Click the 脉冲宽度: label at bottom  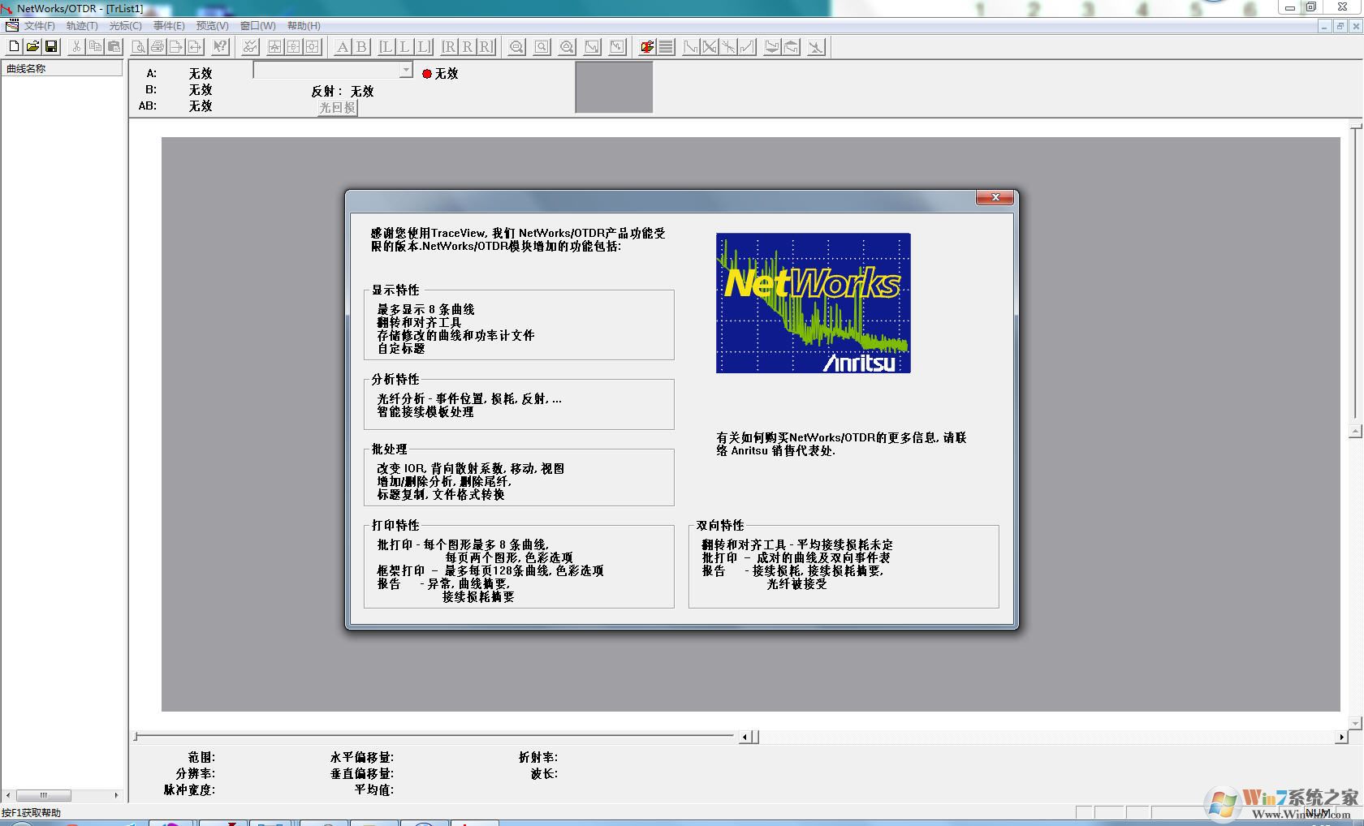click(x=189, y=789)
